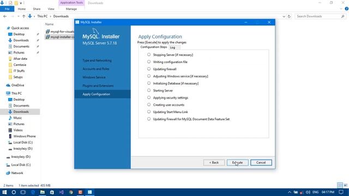Select the 'Writing configuration file' radio indicator
349x196 pixels.
click(x=149, y=62)
